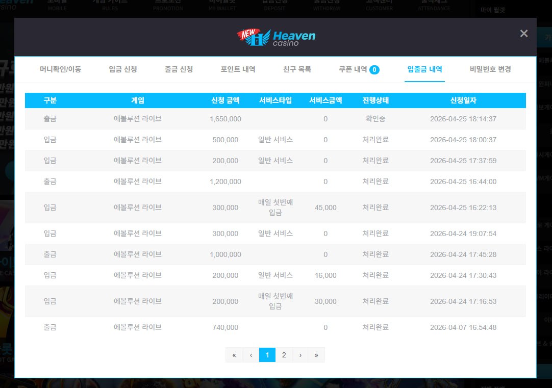Screen dimensions: 552x388
Task: Open the 포인트 내역 tab
Action: [x=238, y=69]
